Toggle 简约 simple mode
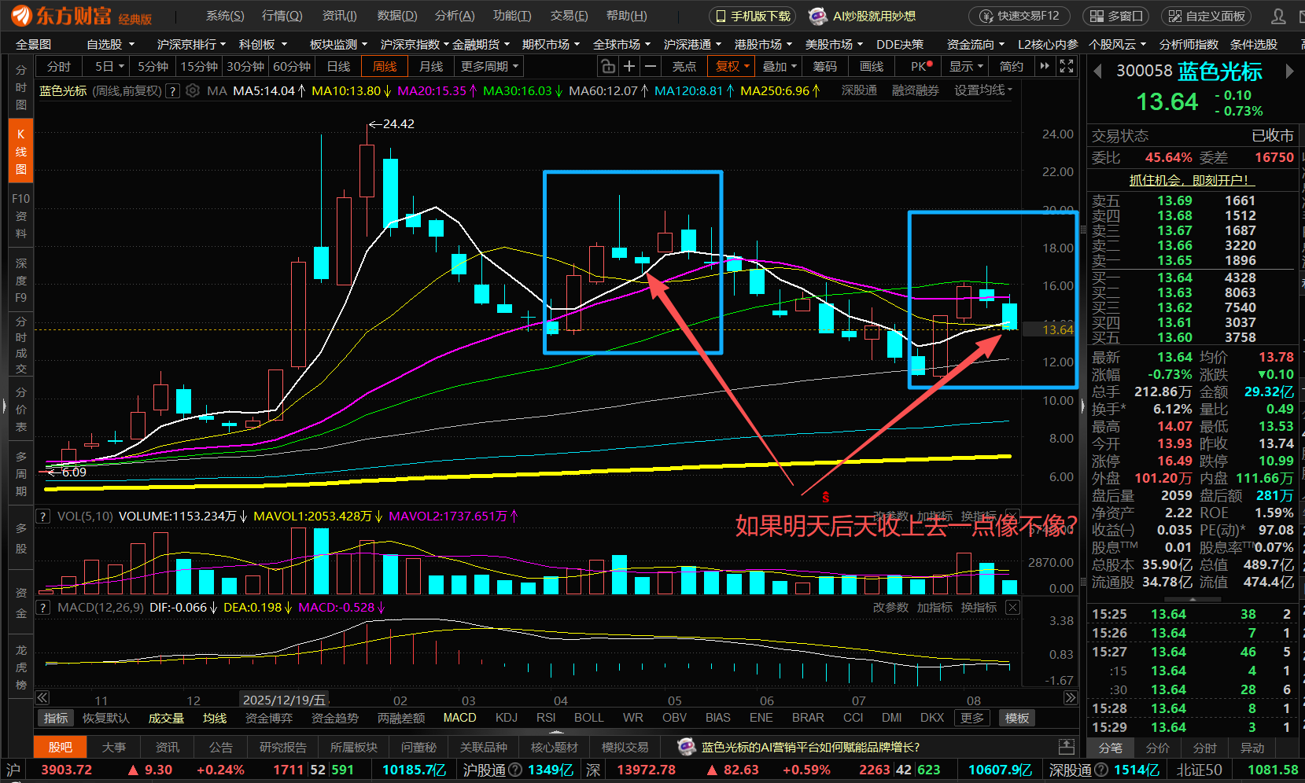This screenshot has width=1305, height=783. click(1011, 67)
